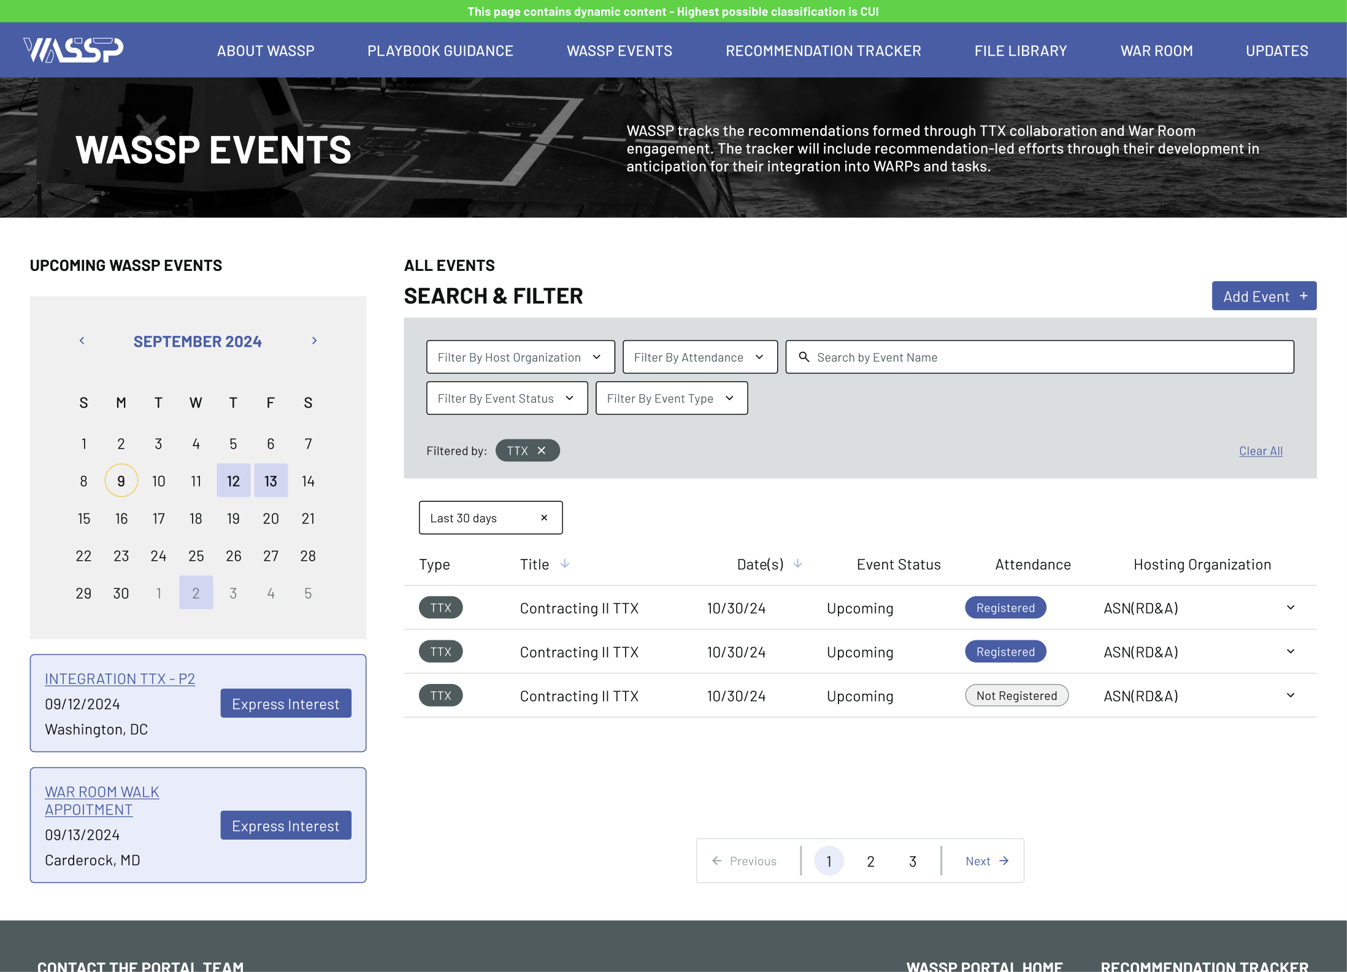Viewport: 1347px width, 972px height.
Task: Sort events by Title arrow
Action: point(565,564)
